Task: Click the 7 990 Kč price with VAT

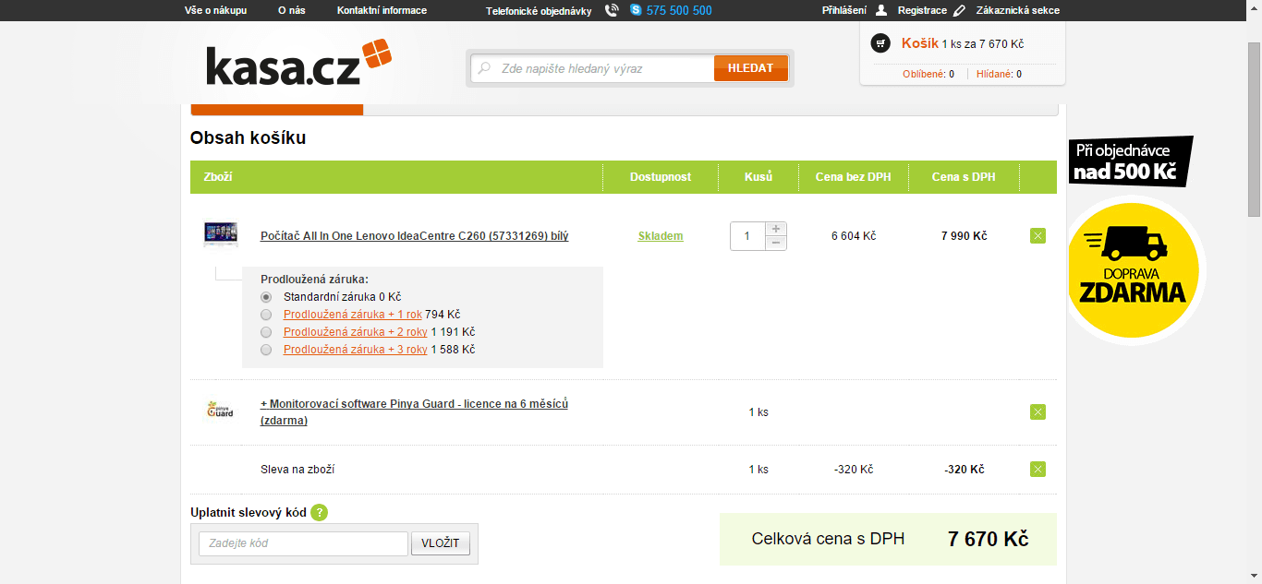Action: 964,236
